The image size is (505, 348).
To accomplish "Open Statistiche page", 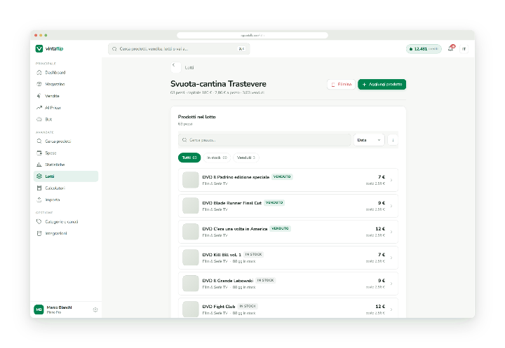I will 66,165.
